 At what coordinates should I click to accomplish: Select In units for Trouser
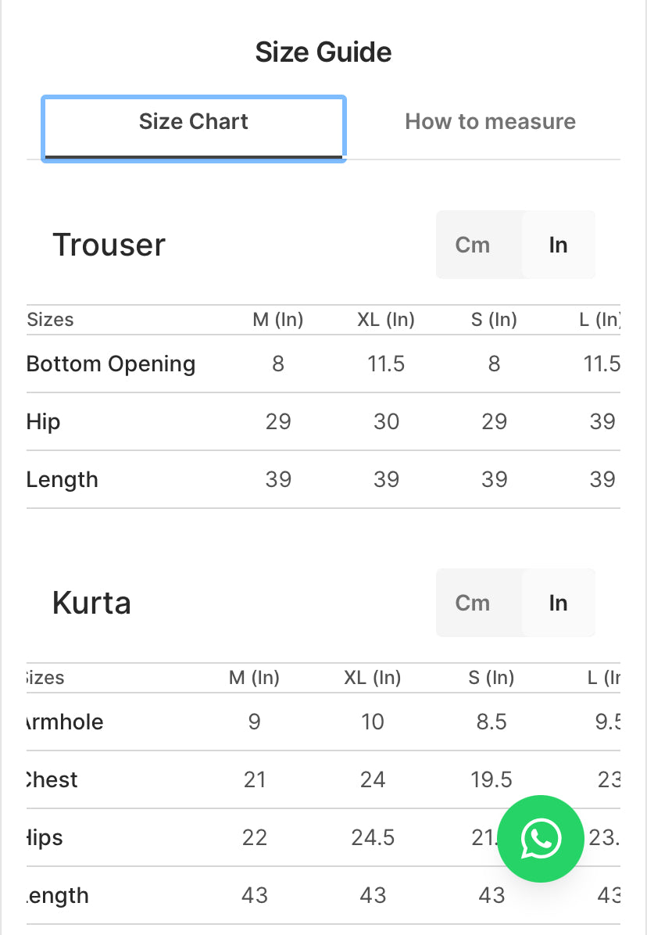[x=558, y=245]
